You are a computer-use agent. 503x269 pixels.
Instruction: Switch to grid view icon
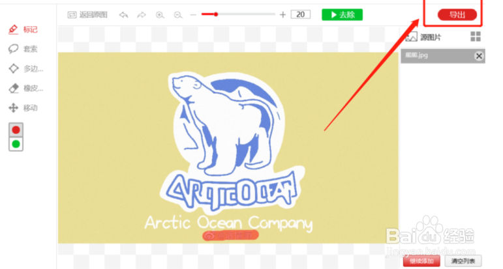476,36
